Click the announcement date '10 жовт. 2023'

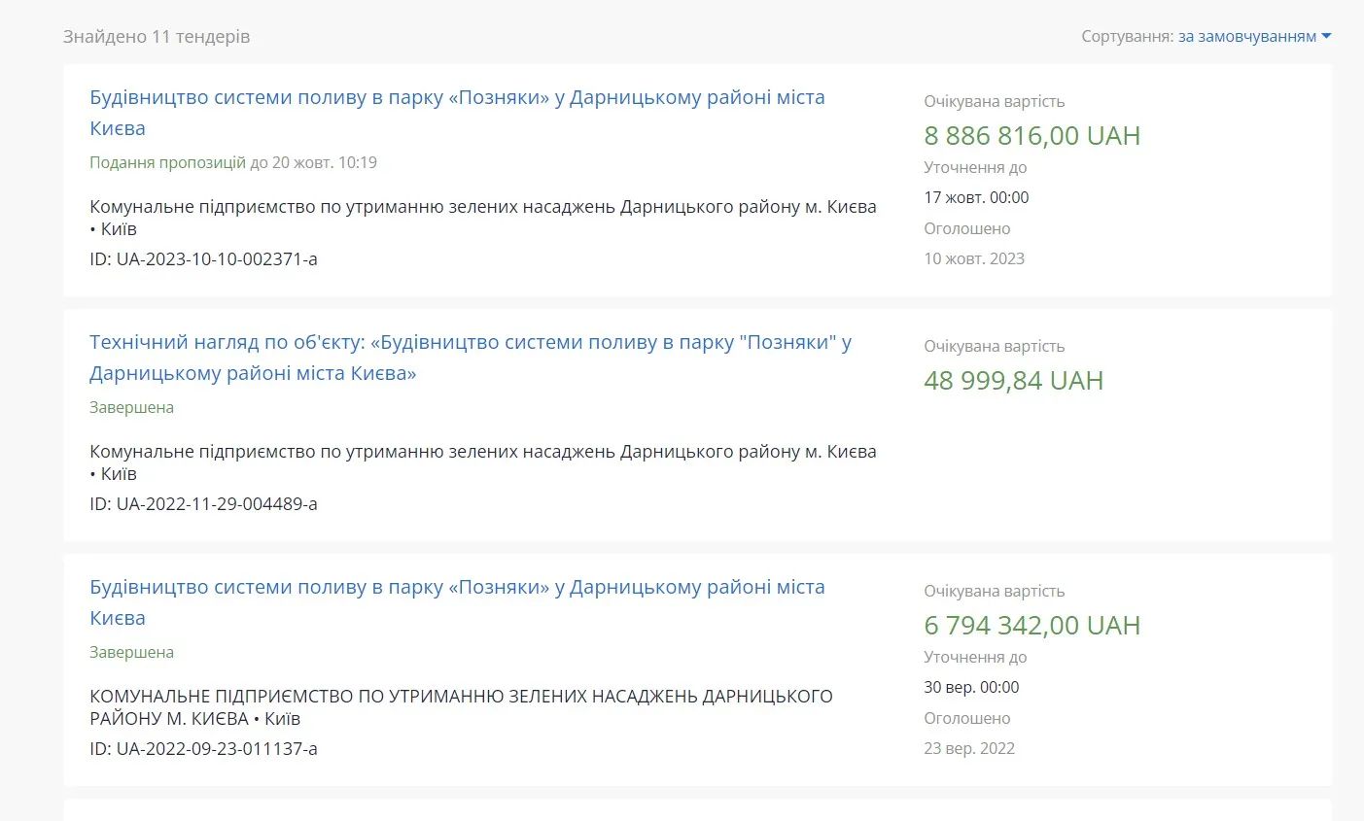[x=974, y=258]
